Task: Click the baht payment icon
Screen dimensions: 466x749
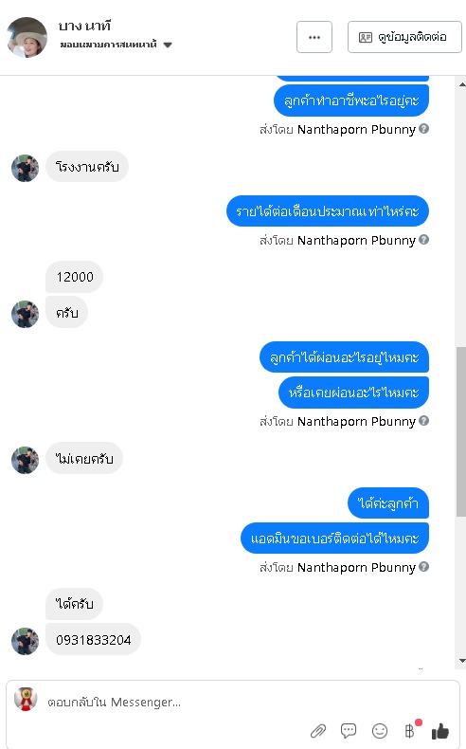Action: (410, 731)
